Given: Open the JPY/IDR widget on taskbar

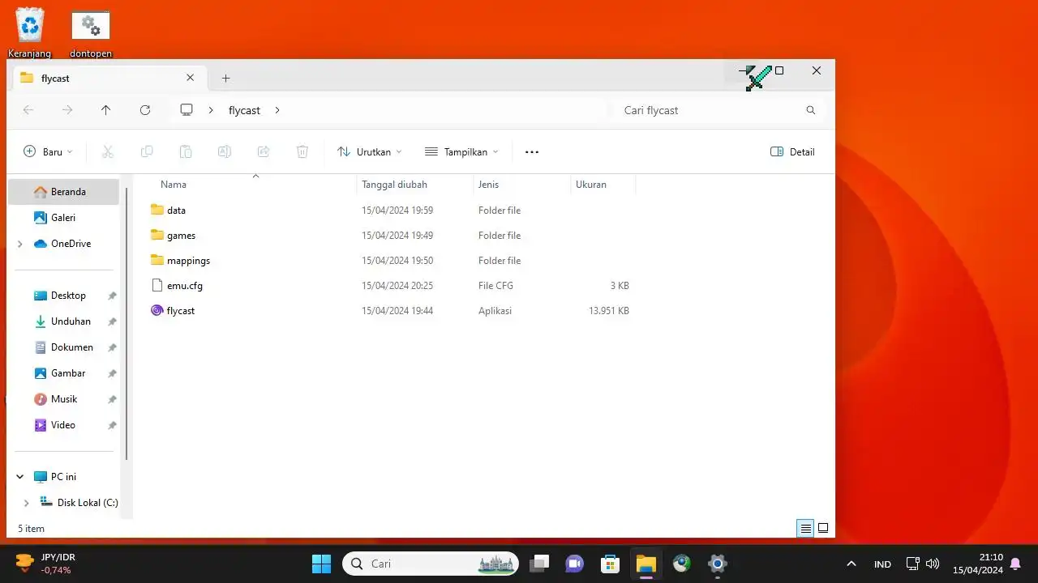Looking at the screenshot, I should (x=47, y=564).
